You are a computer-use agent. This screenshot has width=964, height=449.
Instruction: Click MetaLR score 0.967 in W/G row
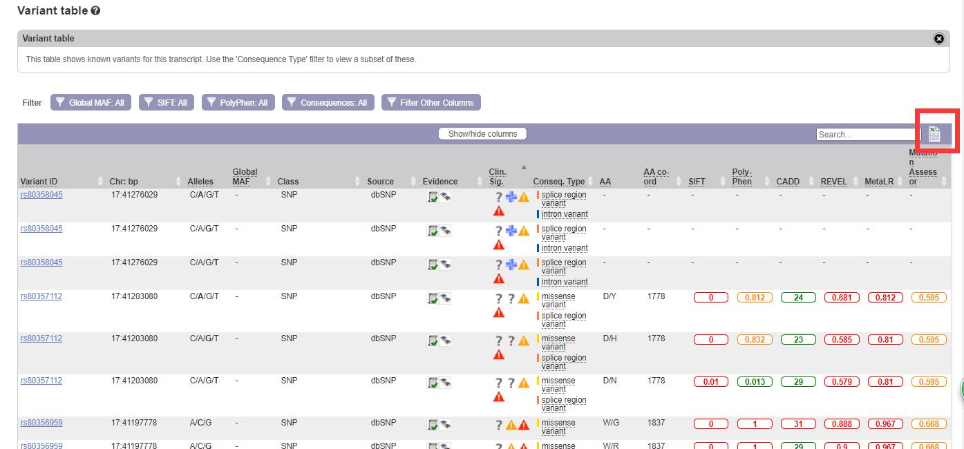point(885,424)
